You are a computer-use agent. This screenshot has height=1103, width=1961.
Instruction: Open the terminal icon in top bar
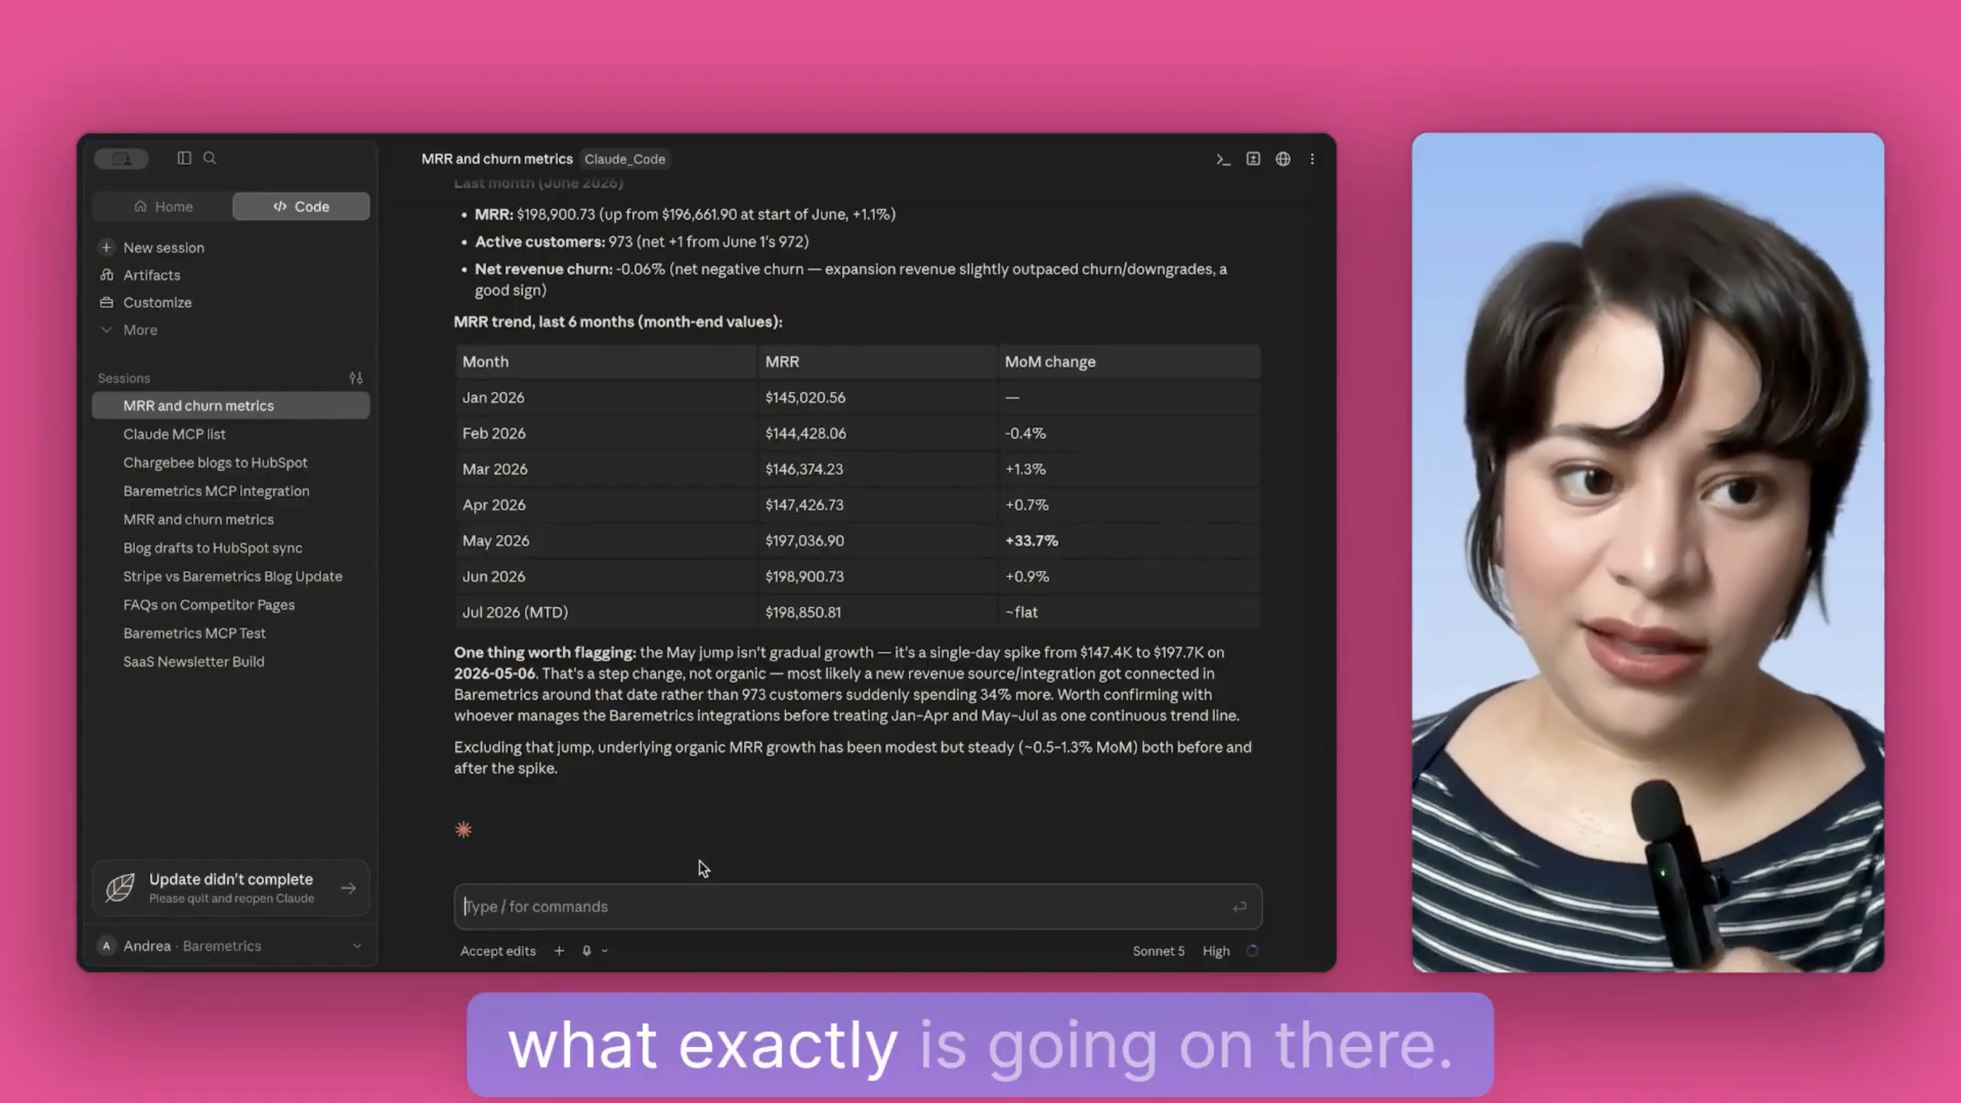[1224, 159]
